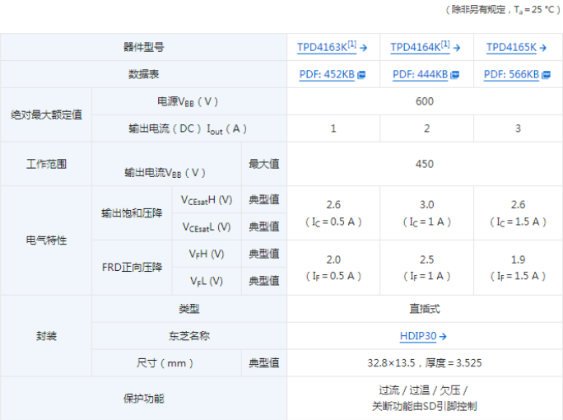Click the 直插式 package type value
Screen dimensions: 563x420
pyautogui.click(x=425, y=309)
